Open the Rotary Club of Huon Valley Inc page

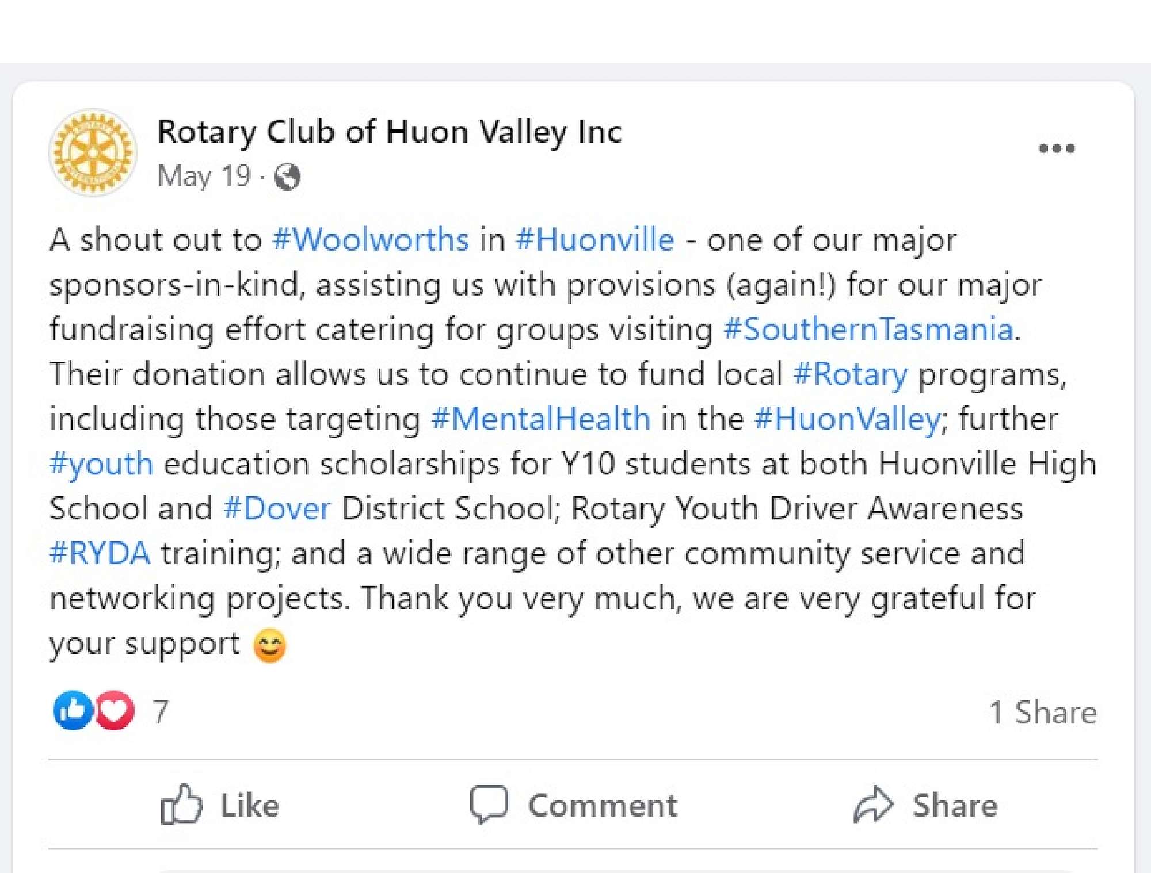pos(390,132)
